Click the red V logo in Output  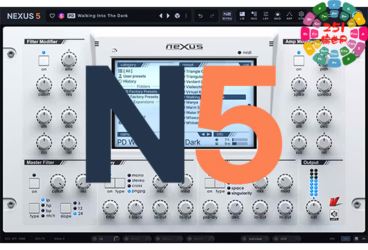[335, 202]
